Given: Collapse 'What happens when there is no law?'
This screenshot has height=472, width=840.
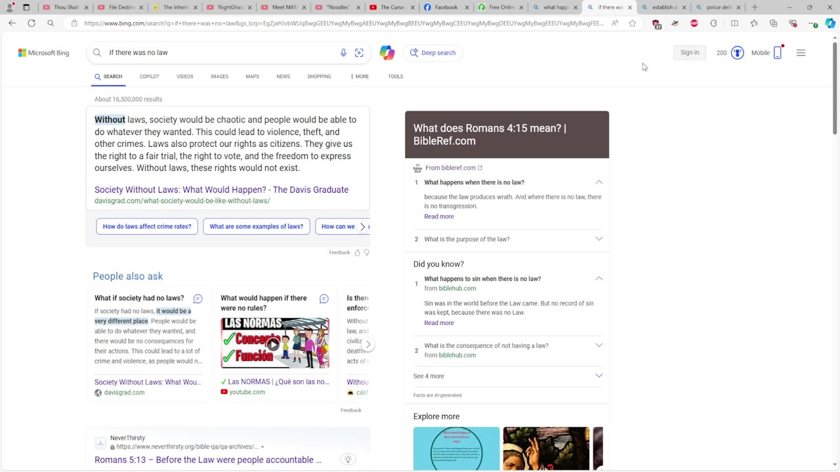Looking at the screenshot, I should (598, 182).
